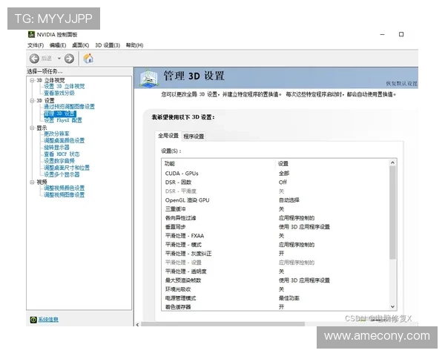Click the 电源管理模式 setting row
The height and width of the screenshot is (356, 445).
tap(275, 298)
